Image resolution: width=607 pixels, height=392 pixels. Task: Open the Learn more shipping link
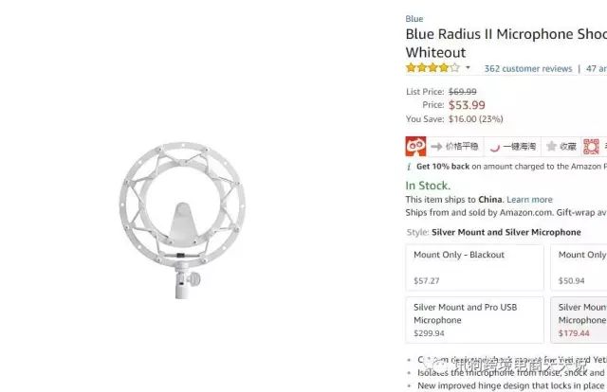[x=529, y=200]
